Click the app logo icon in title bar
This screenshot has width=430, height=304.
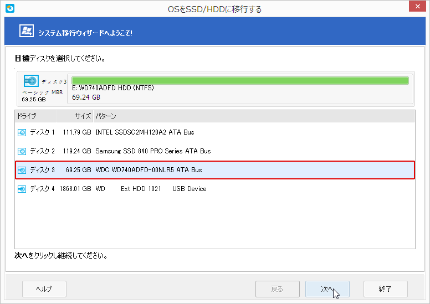click(10, 8)
